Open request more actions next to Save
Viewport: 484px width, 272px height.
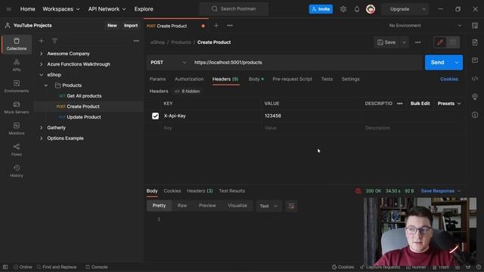coord(417,42)
